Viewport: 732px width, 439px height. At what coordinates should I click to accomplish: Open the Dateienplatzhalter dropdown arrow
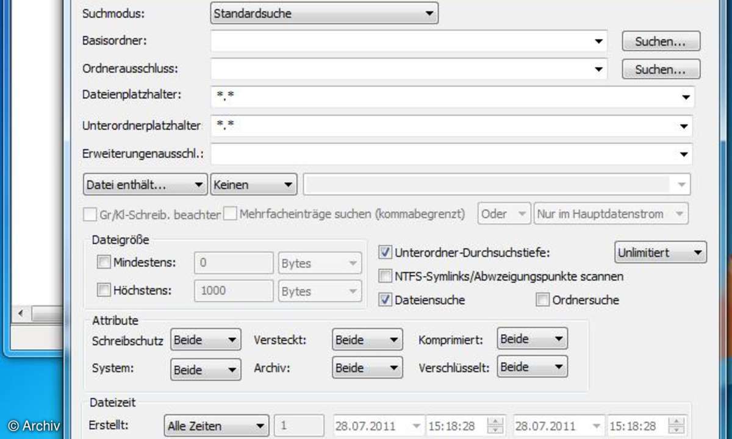(685, 97)
